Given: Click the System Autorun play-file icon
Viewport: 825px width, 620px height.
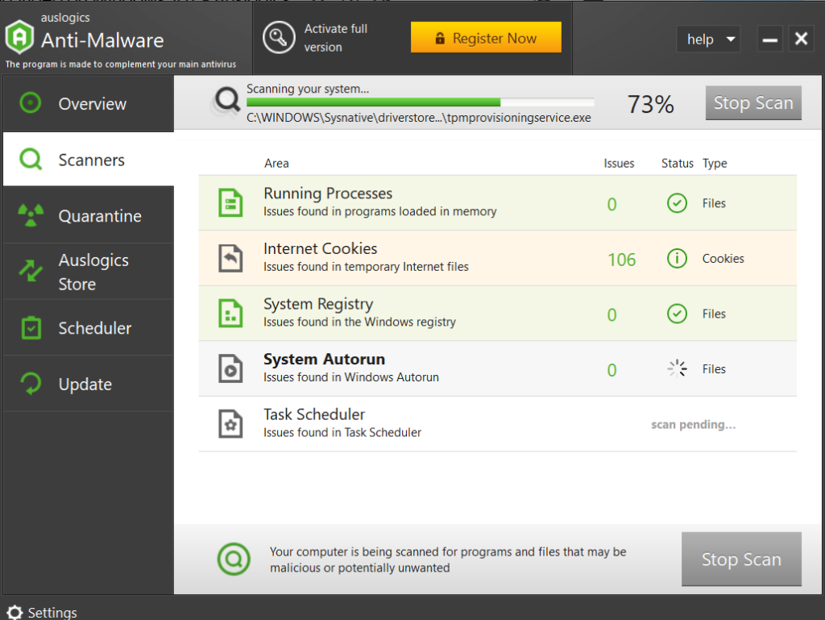Looking at the screenshot, I should 230,368.
